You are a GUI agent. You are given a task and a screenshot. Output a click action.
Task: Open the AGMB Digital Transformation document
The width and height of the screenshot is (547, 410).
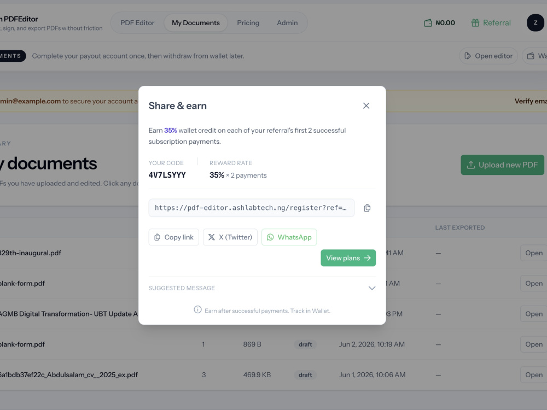point(534,314)
